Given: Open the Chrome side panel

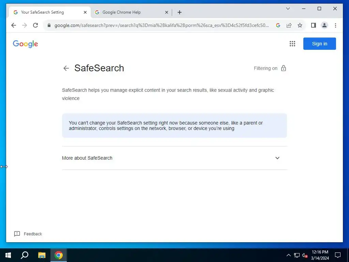Looking at the screenshot, I should click(314, 25).
